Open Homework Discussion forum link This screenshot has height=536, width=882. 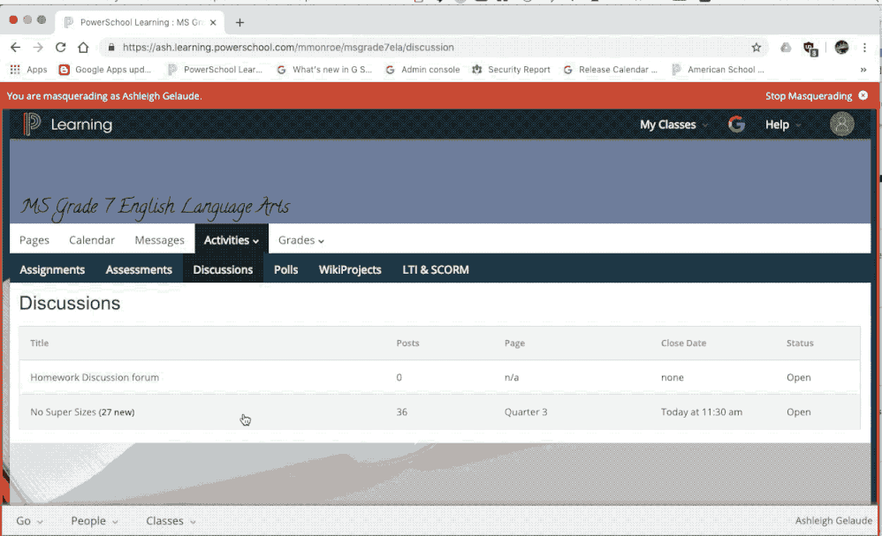(x=95, y=377)
